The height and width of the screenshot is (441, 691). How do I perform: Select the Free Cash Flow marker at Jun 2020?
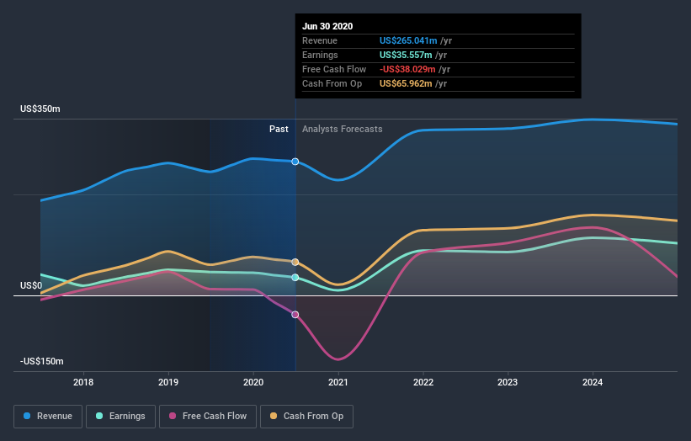tap(295, 315)
